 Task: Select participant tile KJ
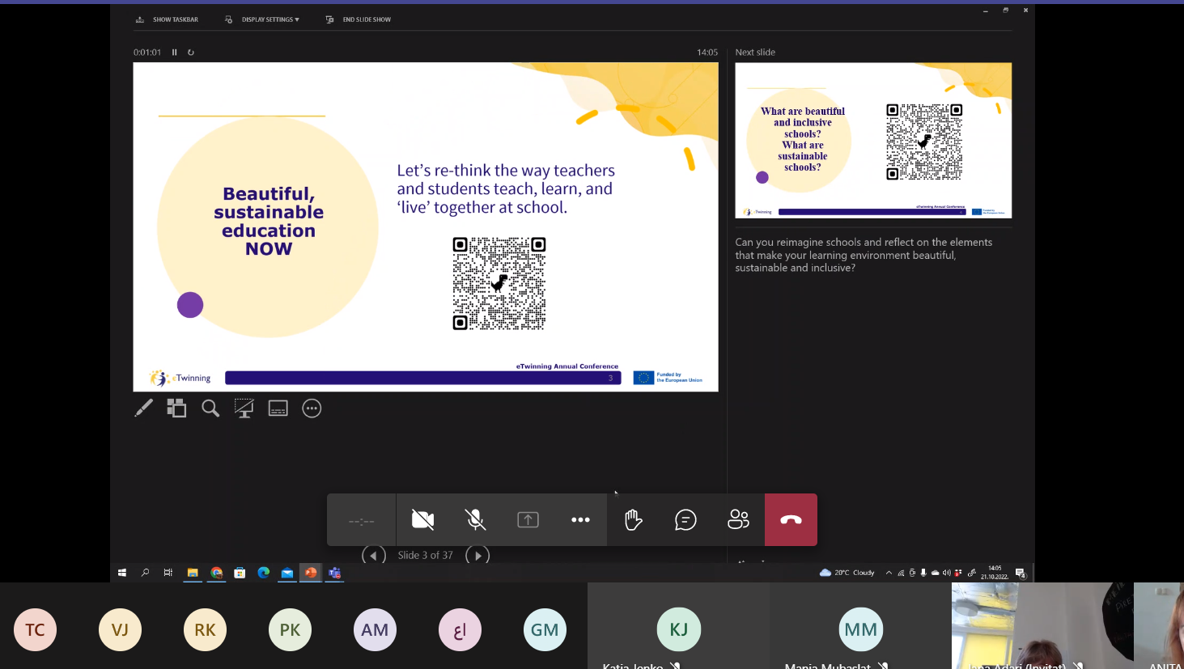(x=678, y=626)
